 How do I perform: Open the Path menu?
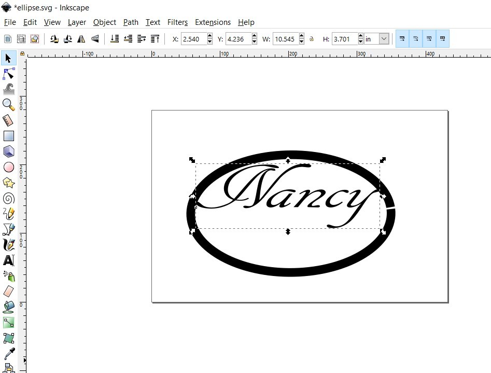coord(131,22)
